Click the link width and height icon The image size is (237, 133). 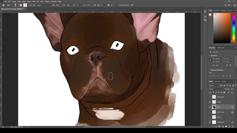point(210,60)
